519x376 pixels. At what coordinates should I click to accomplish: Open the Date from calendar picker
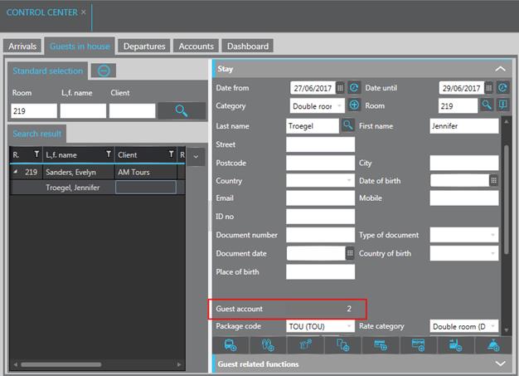point(341,88)
